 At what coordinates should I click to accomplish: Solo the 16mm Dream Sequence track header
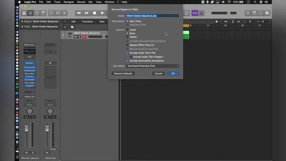click(80, 37)
